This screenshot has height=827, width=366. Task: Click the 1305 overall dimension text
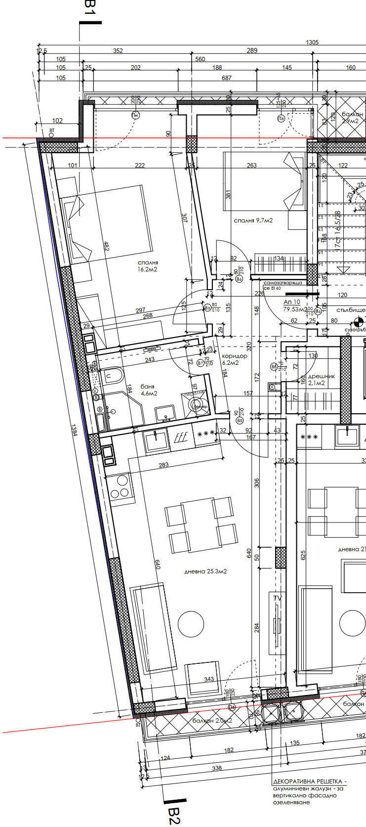312,43
